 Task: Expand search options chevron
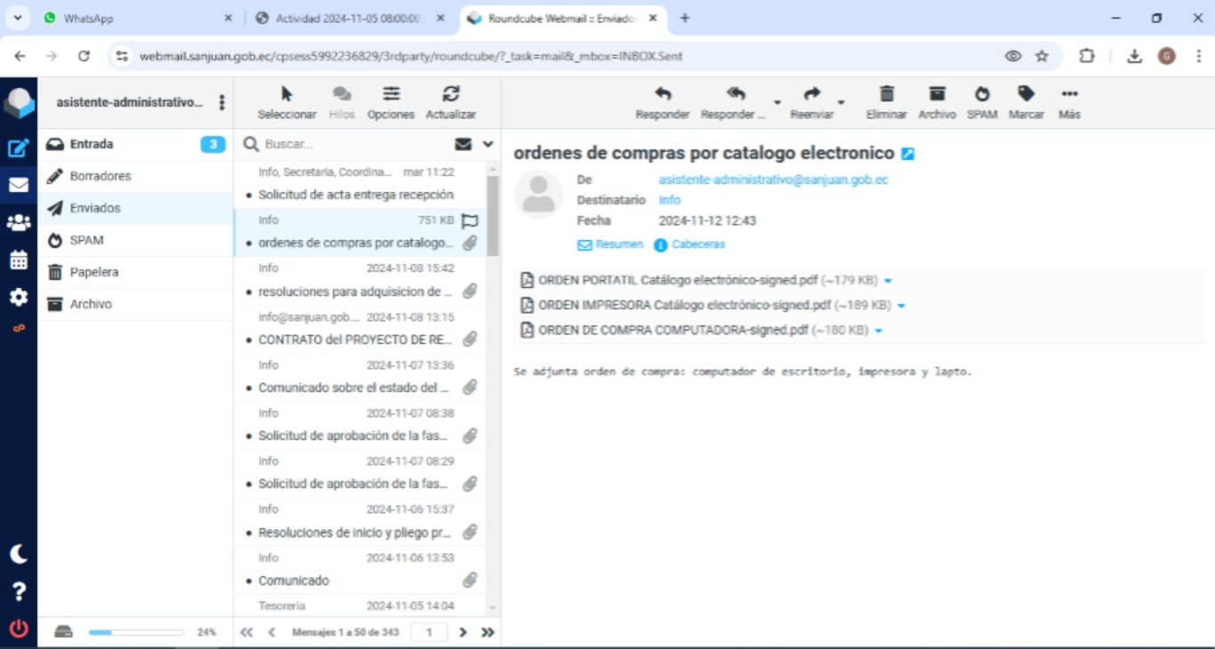[x=488, y=144]
